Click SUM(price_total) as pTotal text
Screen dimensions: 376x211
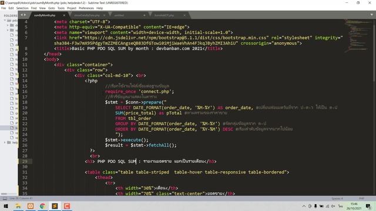pos(148,113)
